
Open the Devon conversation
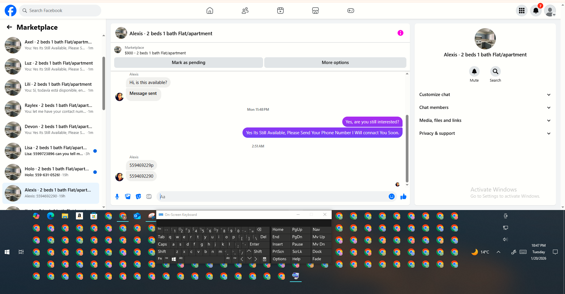pyautogui.click(x=51, y=130)
